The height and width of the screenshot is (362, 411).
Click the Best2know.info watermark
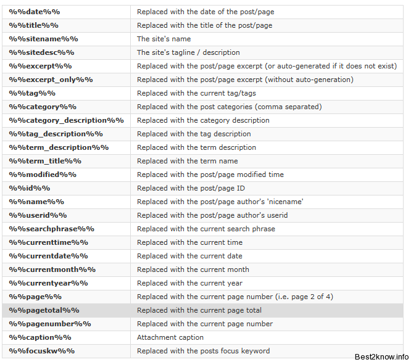click(381, 357)
